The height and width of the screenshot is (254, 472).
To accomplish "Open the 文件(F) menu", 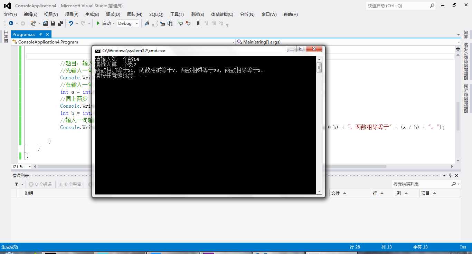I will tap(10, 14).
